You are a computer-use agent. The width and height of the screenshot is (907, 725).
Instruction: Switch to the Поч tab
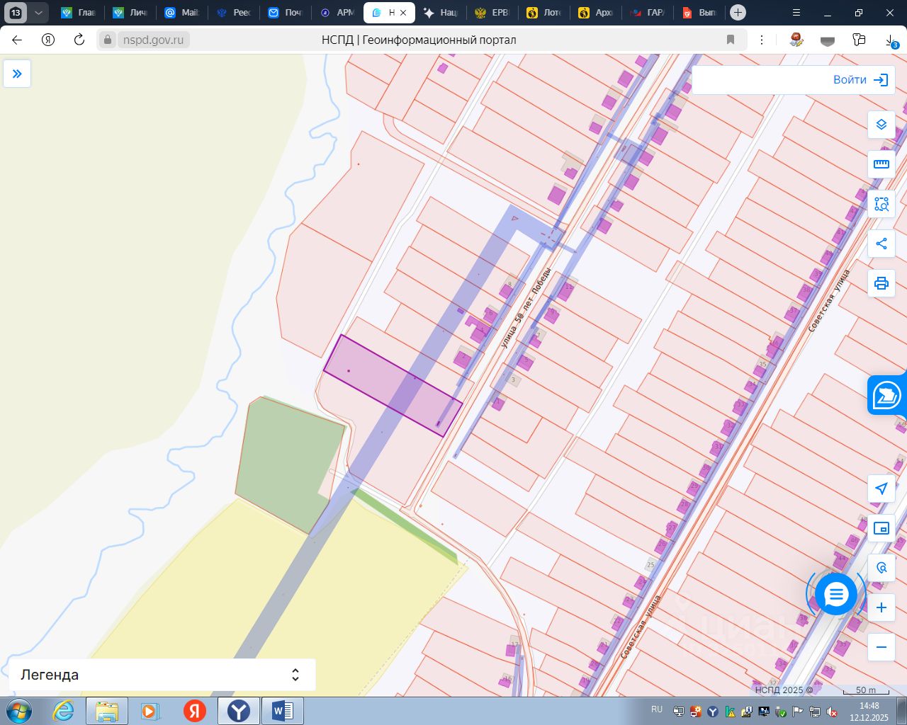pyautogui.click(x=286, y=13)
